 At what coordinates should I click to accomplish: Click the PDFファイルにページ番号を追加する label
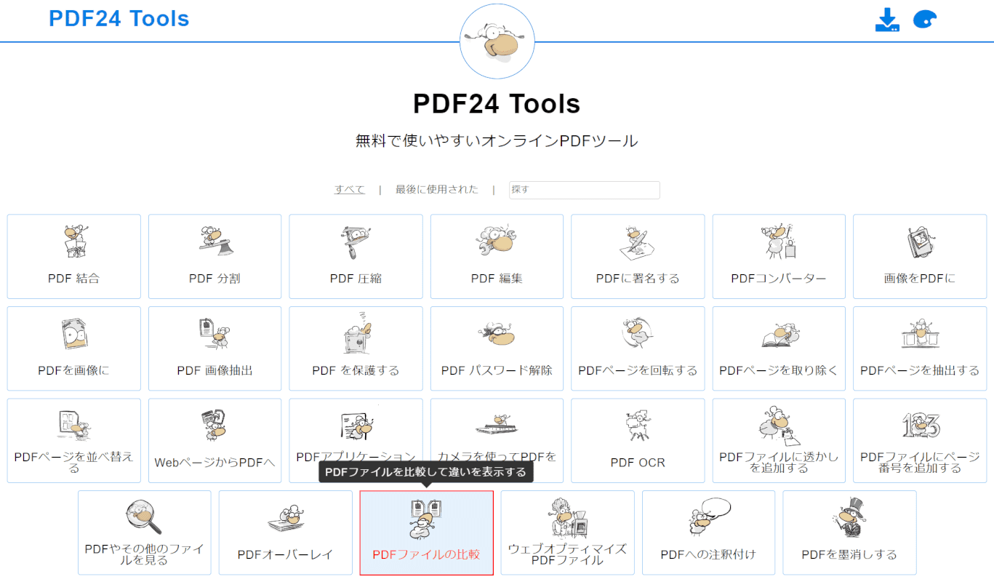920,463
